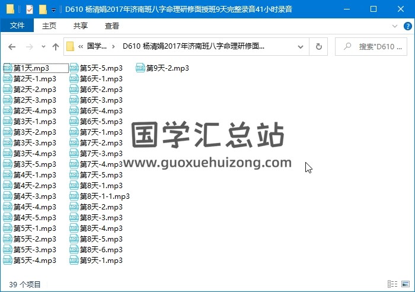The height and width of the screenshot is (292, 415).
Task: Select file name 第3天-2.mp3
Action: coord(34,132)
